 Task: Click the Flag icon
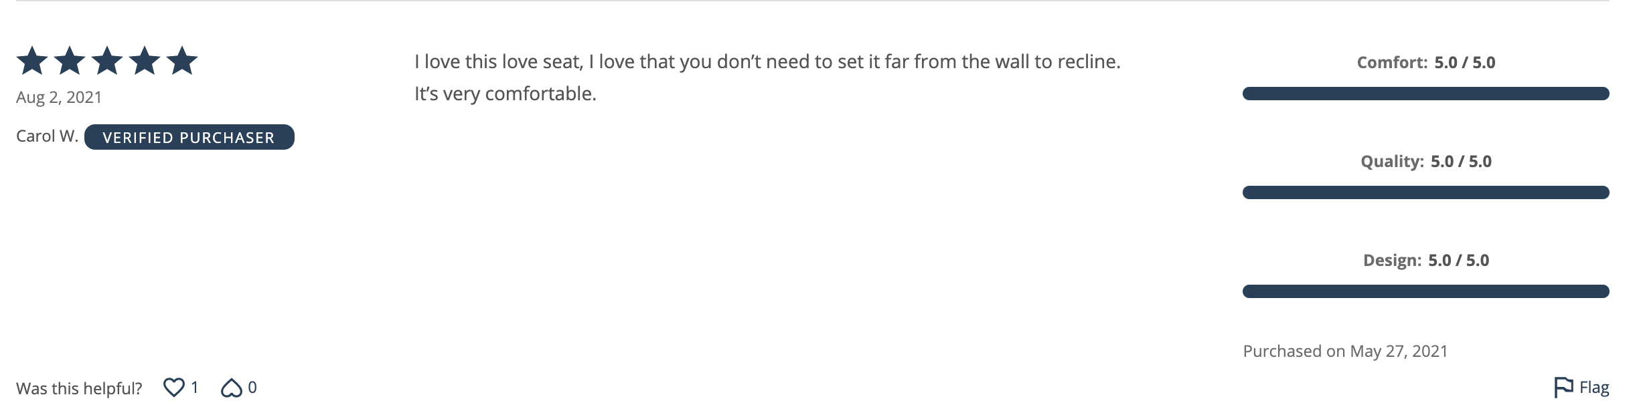pos(1563,388)
